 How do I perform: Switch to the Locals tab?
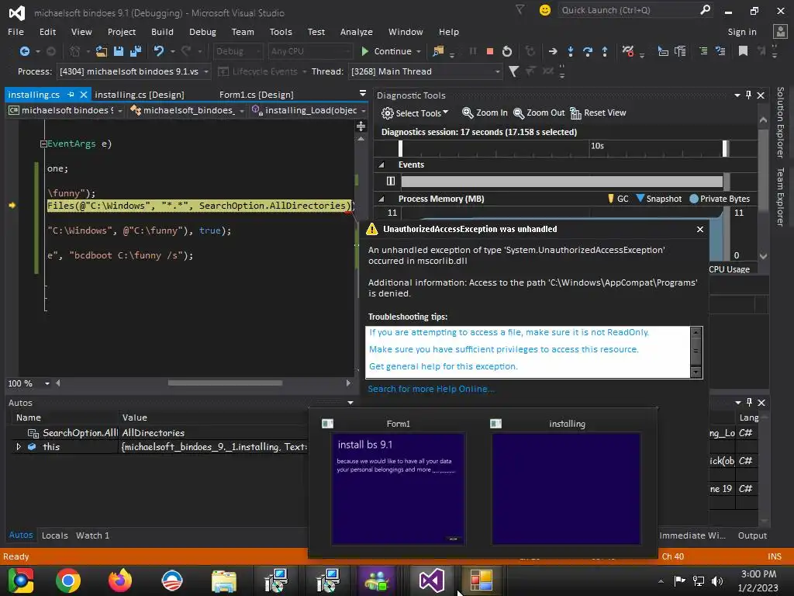point(55,535)
